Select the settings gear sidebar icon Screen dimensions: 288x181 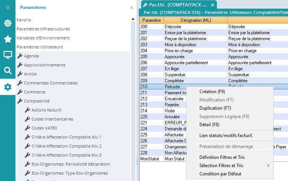pos(8,87)
